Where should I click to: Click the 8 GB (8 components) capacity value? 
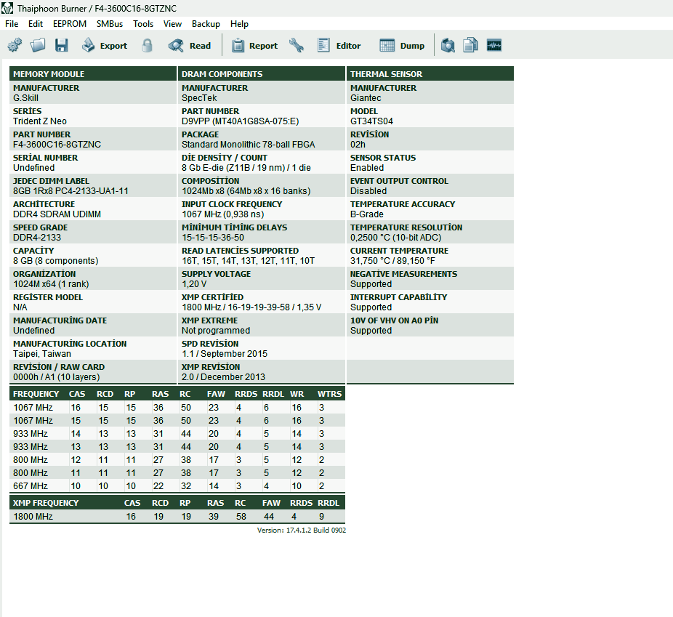coord(56,260)
